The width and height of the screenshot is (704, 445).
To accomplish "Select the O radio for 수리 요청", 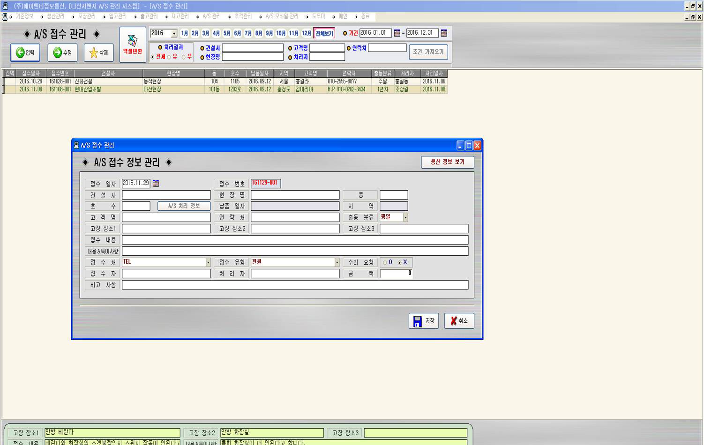I will (x=385, y=263).
